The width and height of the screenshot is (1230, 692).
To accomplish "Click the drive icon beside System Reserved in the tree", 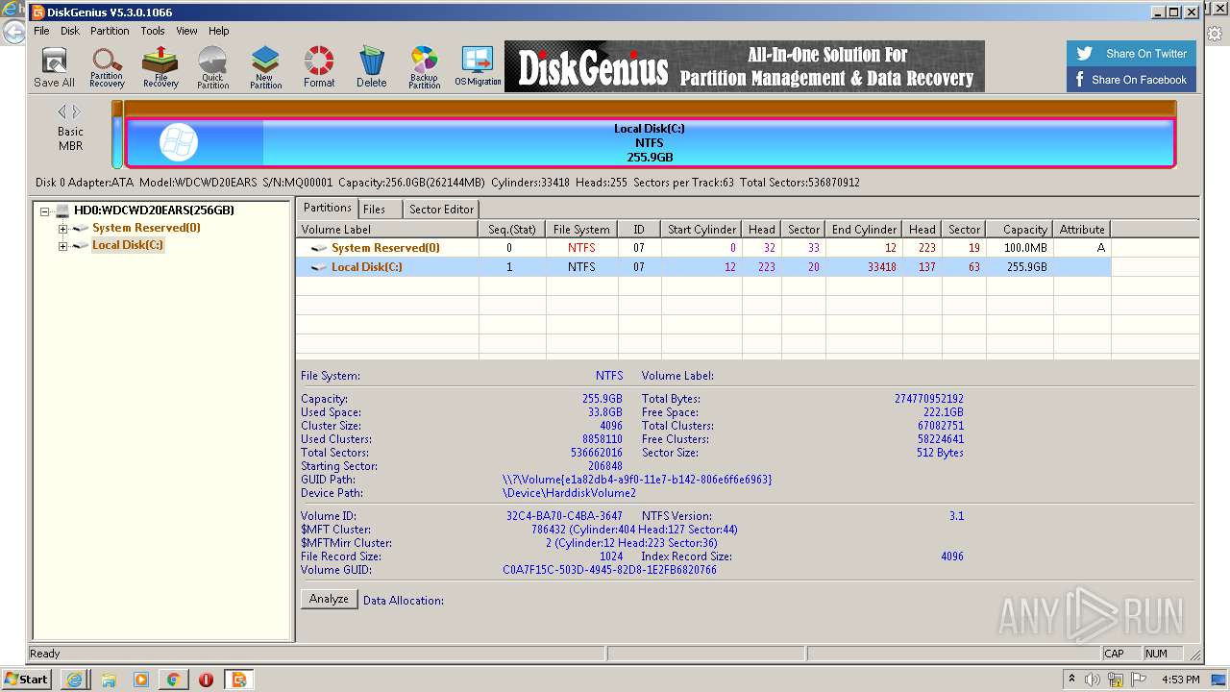I will click(x=81, y=229).
